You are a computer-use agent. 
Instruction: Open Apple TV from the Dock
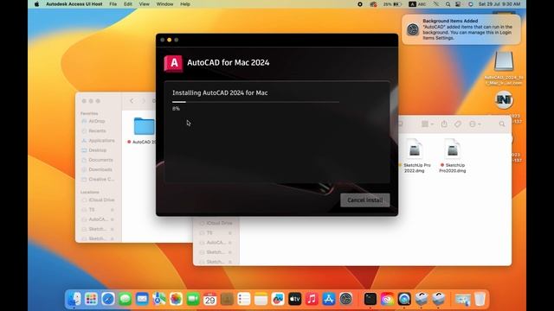[294, 299]
